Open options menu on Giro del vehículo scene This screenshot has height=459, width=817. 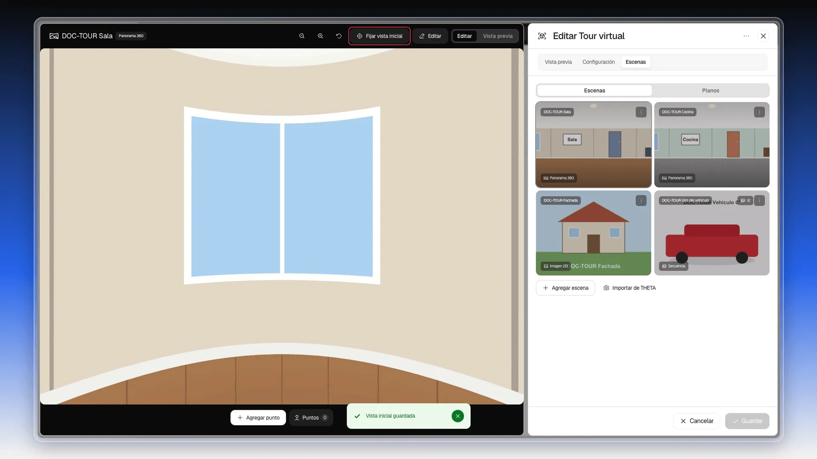pos(759,201)
